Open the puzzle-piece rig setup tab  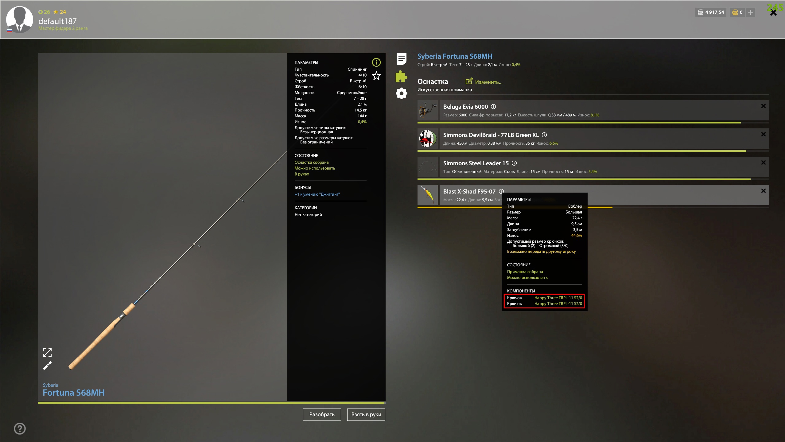[401, 76]
